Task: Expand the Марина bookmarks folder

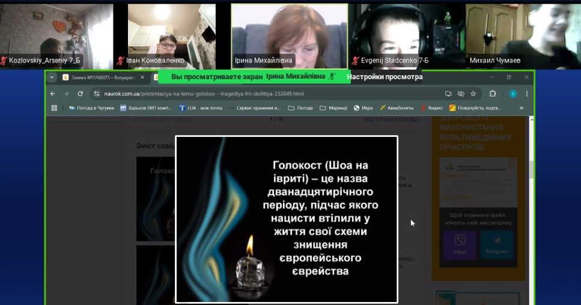Action: click(333, 107)
